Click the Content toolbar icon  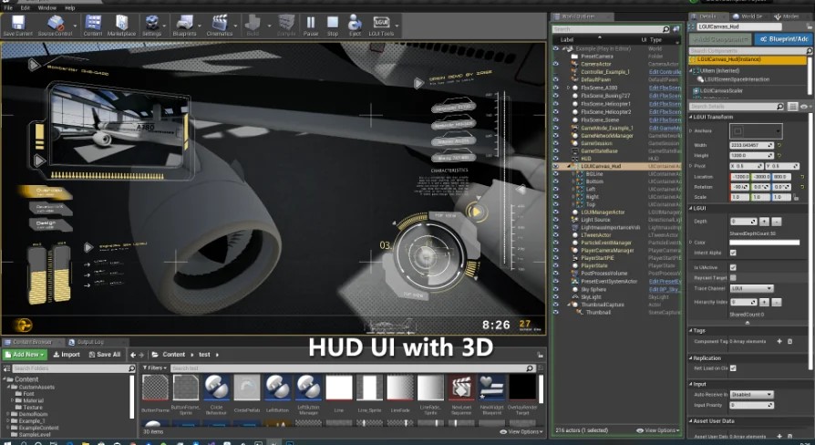93,25
